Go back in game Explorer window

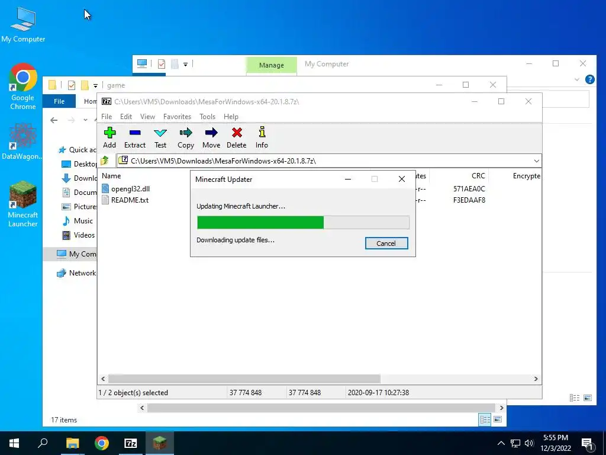(x=54, y=120)
